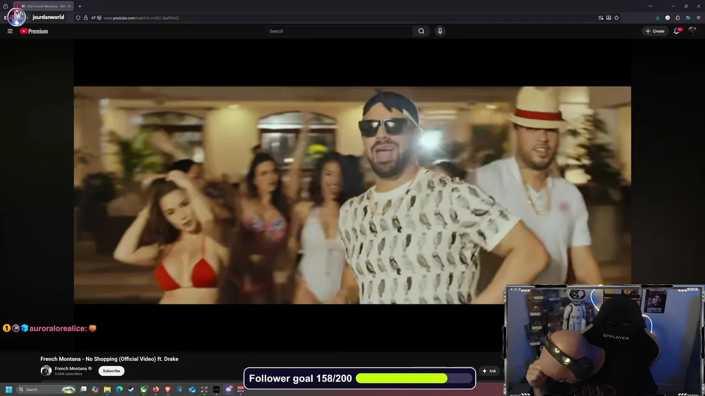Screen dimensions: 705x396
Task: Open the YouTube account avatar menu
Action: click(692, 31)
